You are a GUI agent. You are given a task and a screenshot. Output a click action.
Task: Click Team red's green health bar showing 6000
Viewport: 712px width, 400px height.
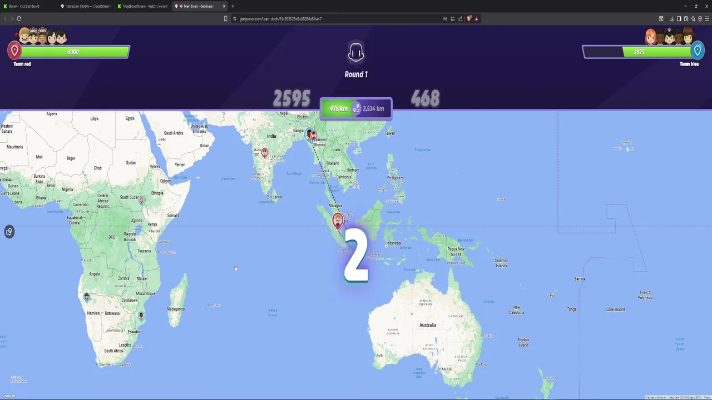pos(74,52)
